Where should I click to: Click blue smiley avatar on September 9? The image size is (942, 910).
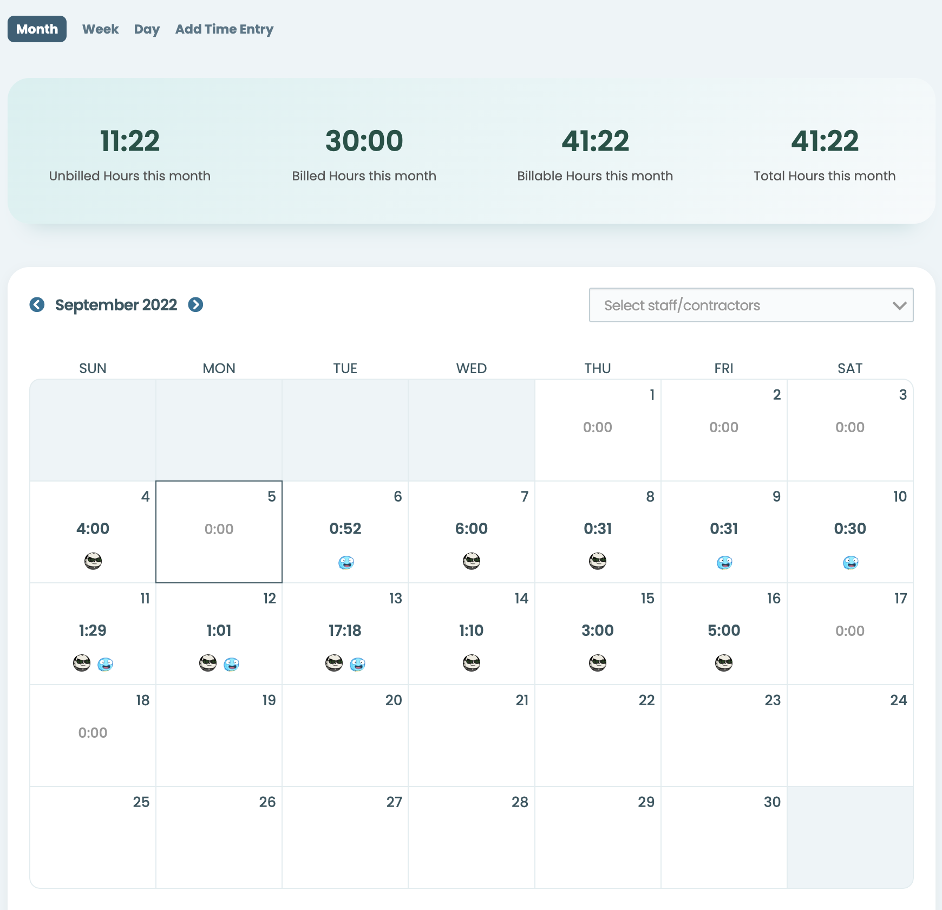[724, 562]
